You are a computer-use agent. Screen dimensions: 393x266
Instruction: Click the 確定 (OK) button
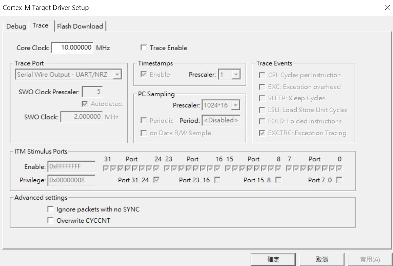[x=273, y=259]
